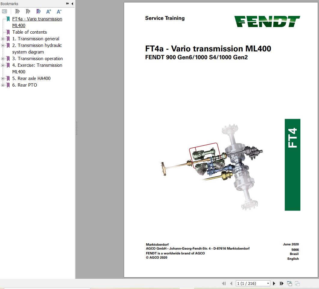Jump to the first page
The image size is (319, 289).
tap(224, 283)
